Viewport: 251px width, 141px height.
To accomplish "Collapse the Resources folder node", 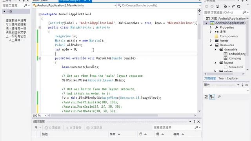I will [211, 45].
